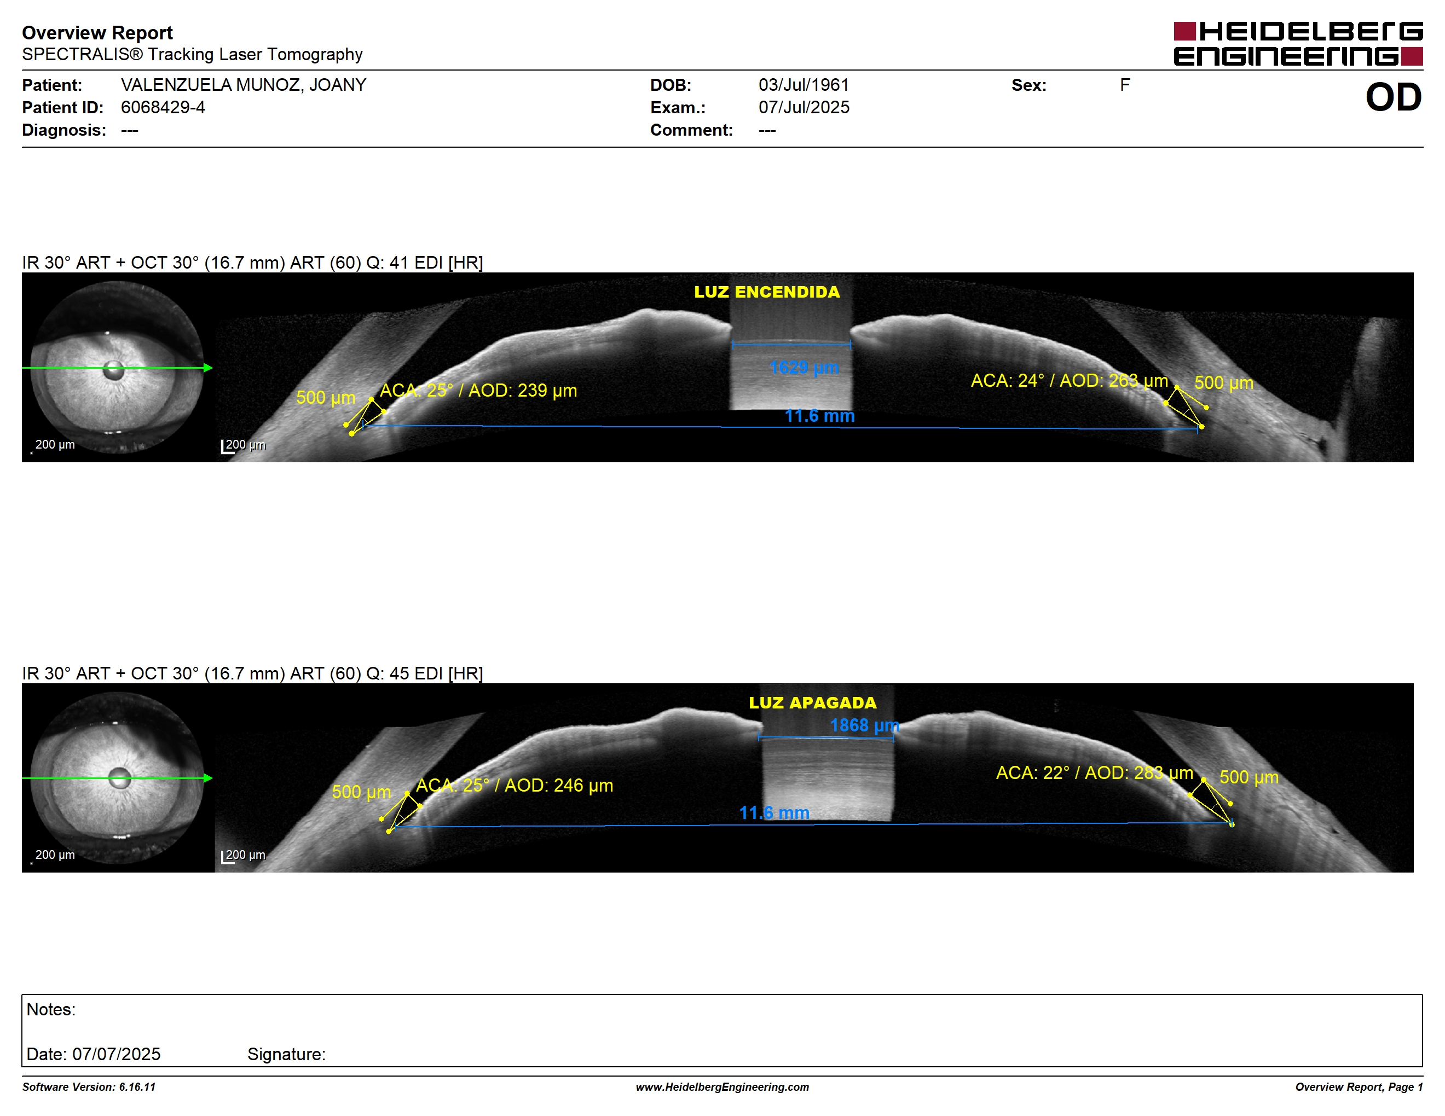The width and height of the screenshot is (1445, 1116).
Task: Click the right angle marker in the lower scan
Action: (x=1211, y=802)
